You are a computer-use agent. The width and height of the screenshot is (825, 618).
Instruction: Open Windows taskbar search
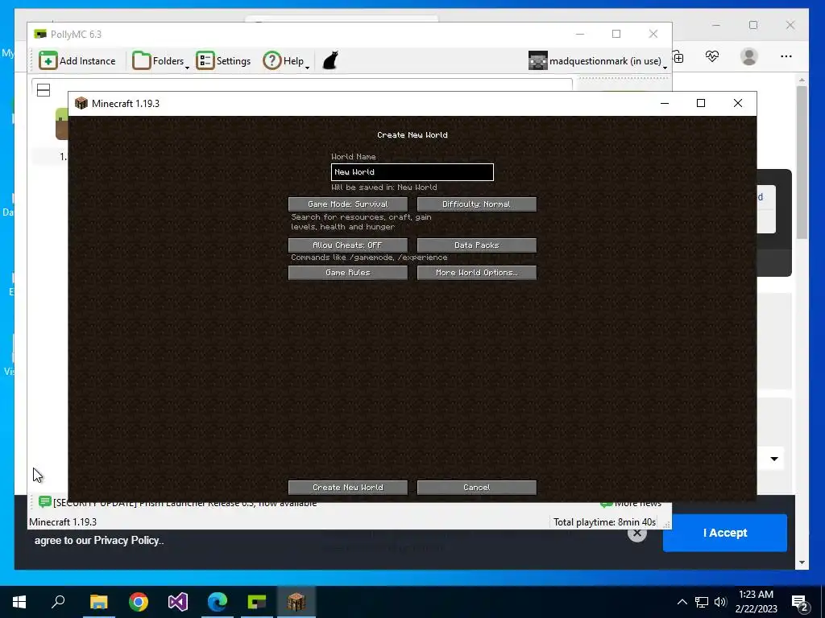coord(58,602)
